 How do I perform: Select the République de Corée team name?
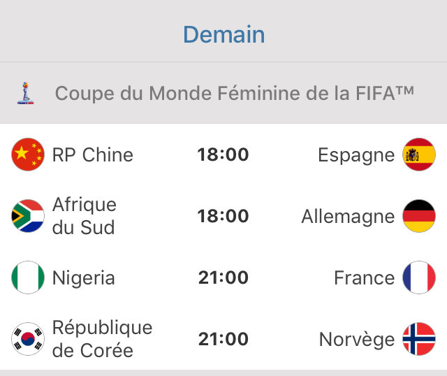tap(102, 339)
